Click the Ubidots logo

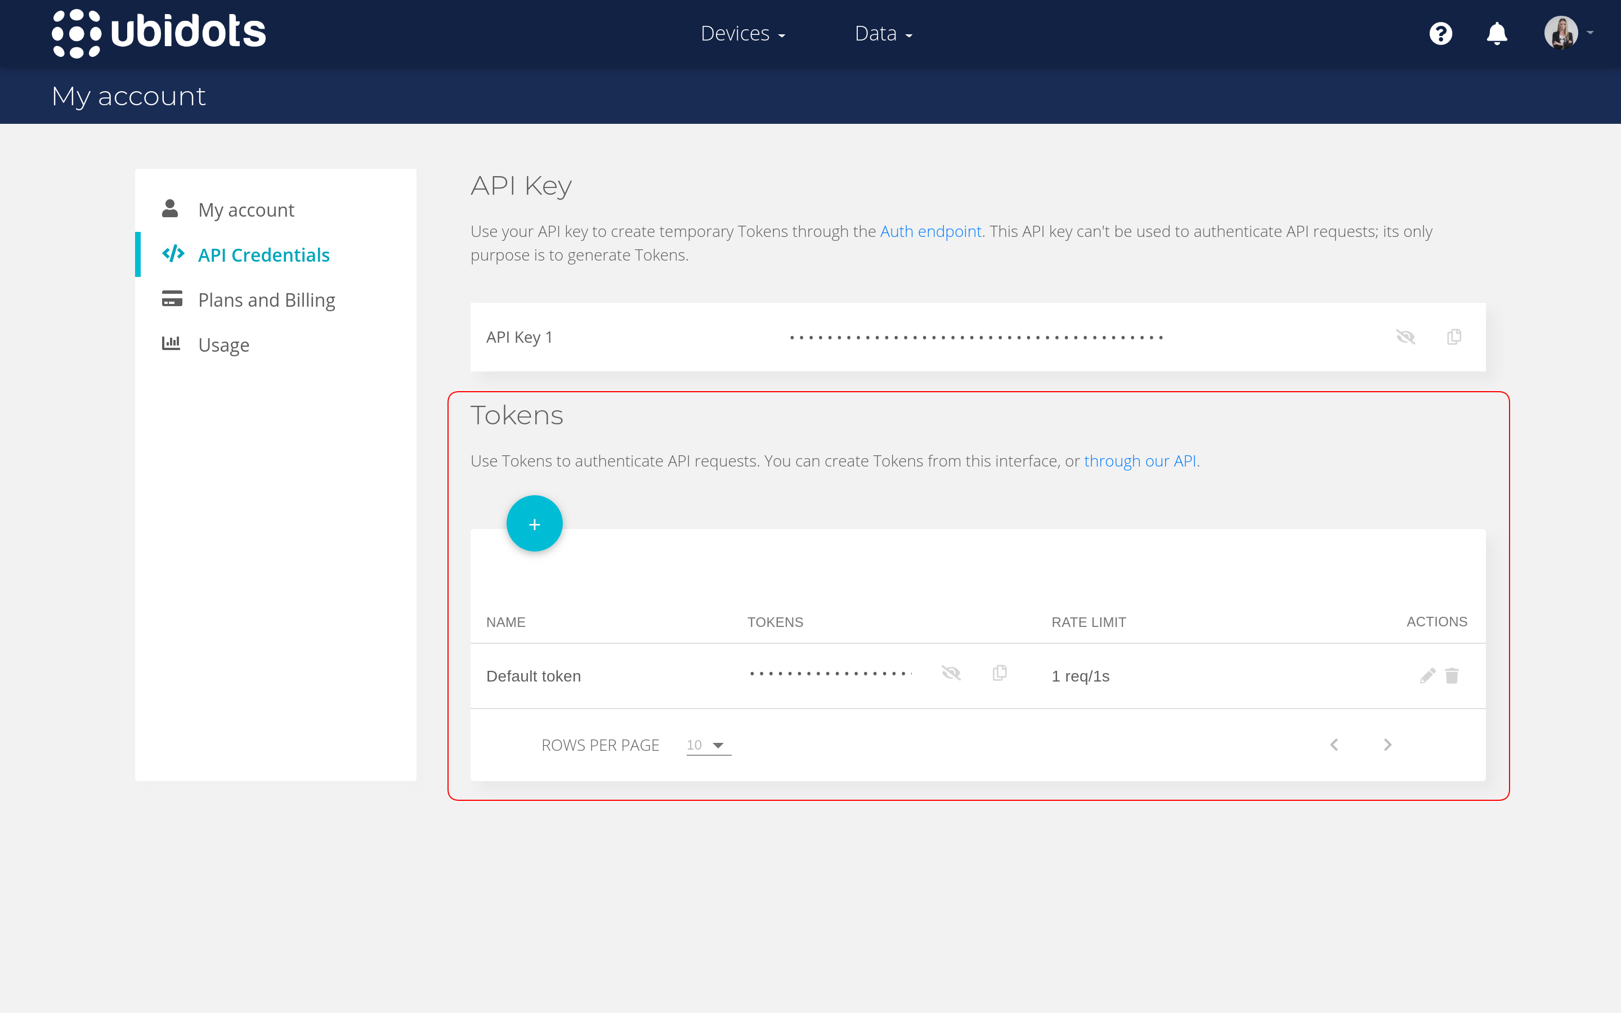point(158,32)
